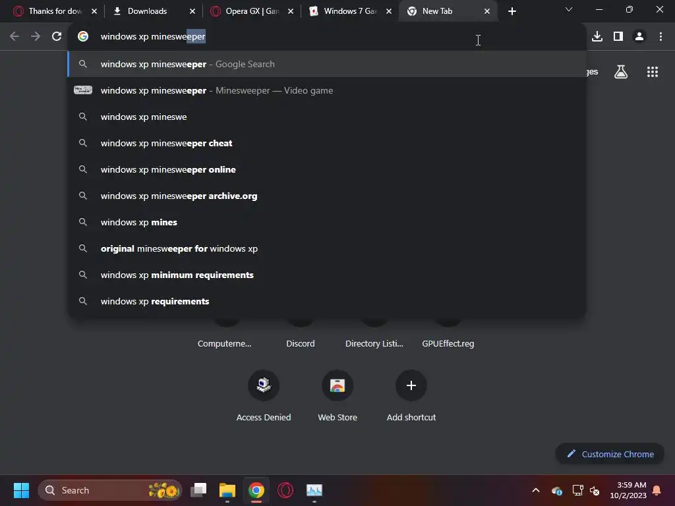675x506 pixels.
Task: Toggle the Chrome side panel icon
Action: pyautogui.click(x=618, y=37)
